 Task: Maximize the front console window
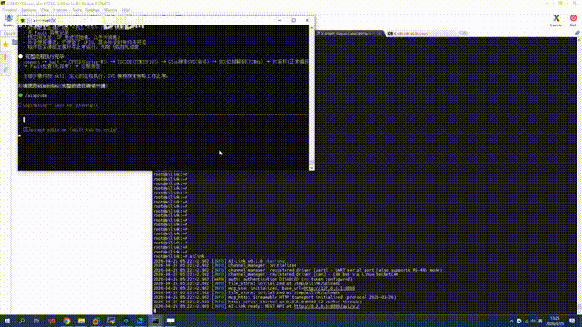pyautogui.click(x=293, y=20)
